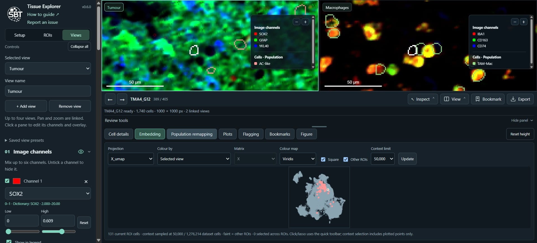Open the Population remapping tab

(192, 134)
